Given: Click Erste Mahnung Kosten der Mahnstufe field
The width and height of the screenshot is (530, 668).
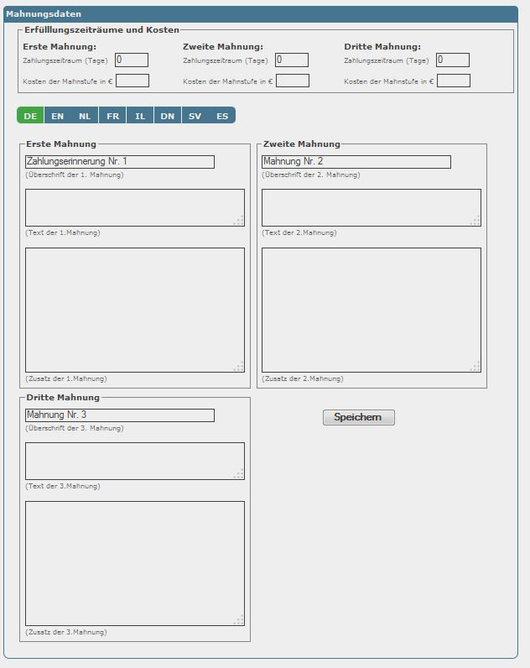Looking at the screenshot, I should point(132,81).
